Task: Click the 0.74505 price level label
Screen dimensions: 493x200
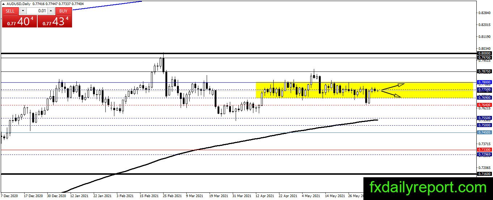Action: [484, 132]
